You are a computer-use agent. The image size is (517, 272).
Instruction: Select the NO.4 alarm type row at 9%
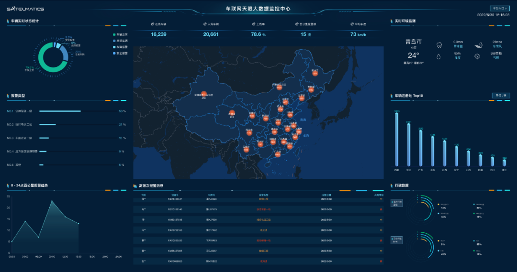point(66,152)
